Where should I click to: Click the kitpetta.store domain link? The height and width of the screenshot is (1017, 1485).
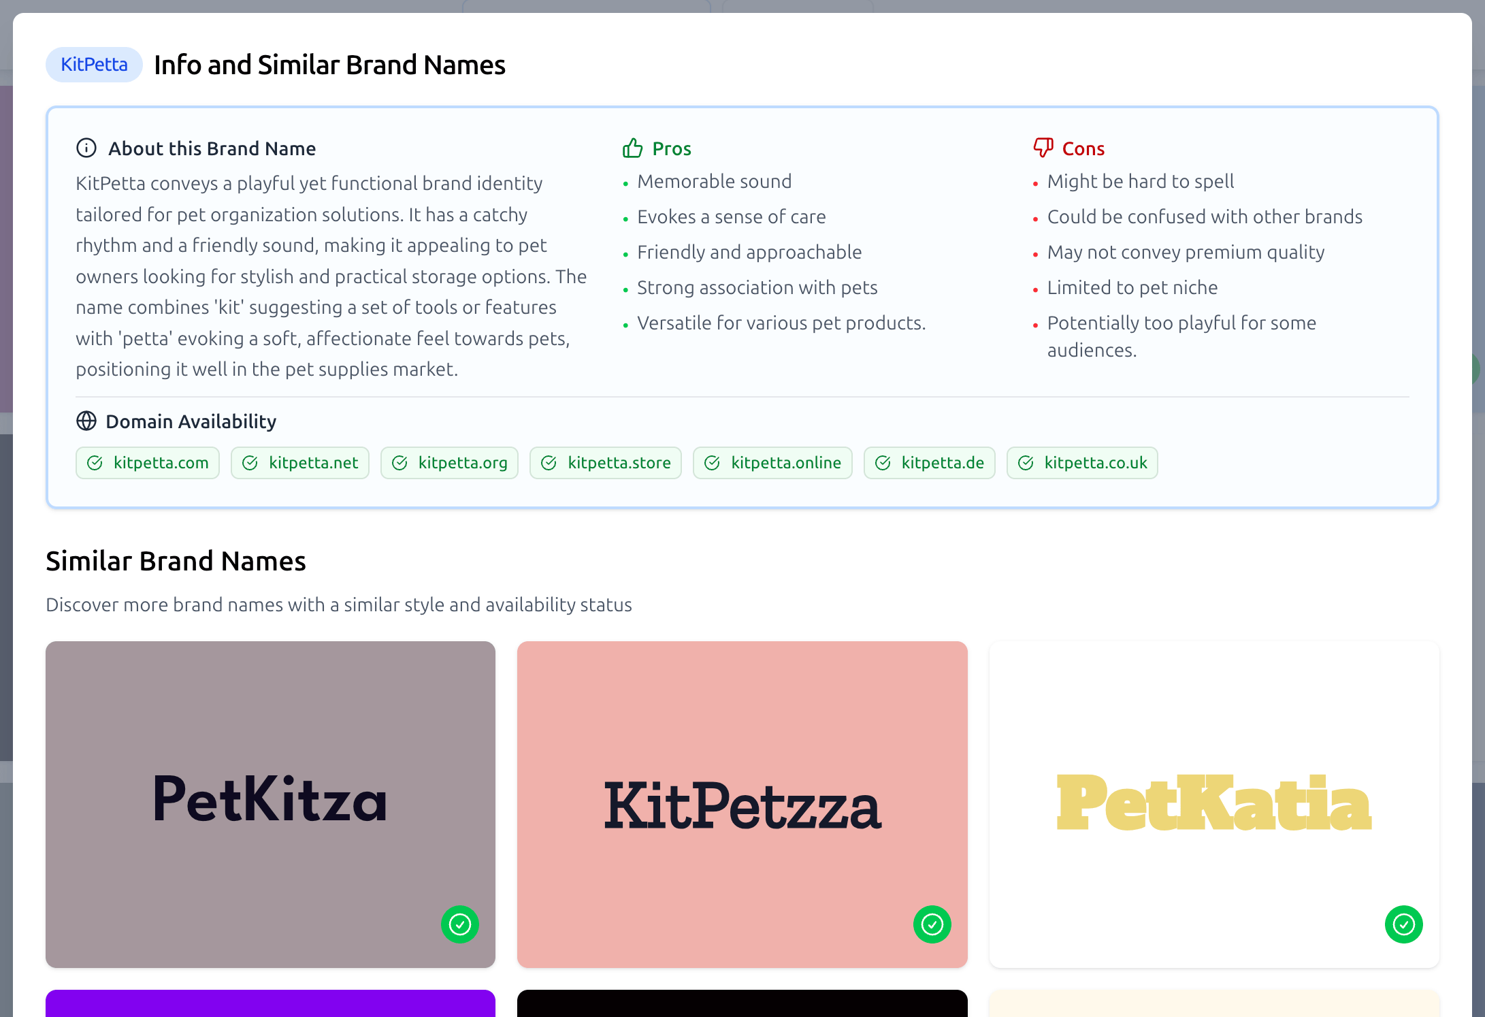coord(605,463)
